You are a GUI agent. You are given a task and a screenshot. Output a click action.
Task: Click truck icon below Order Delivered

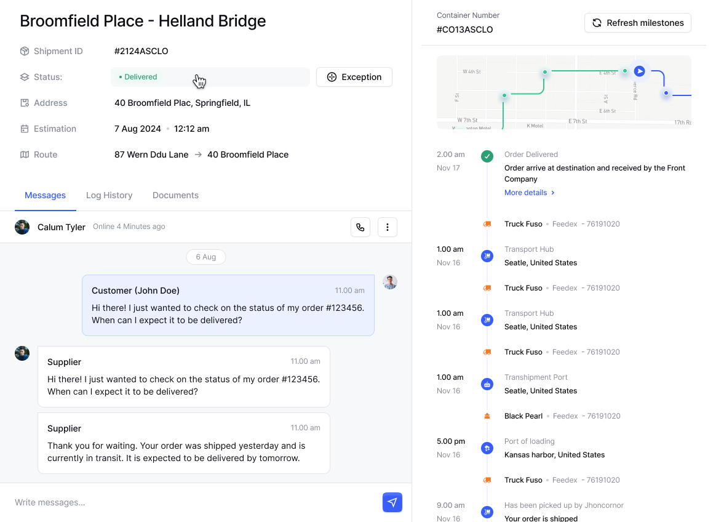487,224
